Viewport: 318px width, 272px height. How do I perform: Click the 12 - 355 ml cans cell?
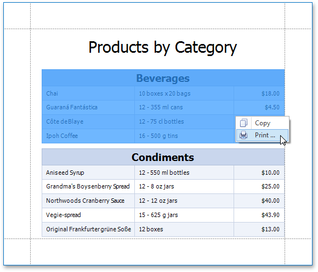[184, 107]
